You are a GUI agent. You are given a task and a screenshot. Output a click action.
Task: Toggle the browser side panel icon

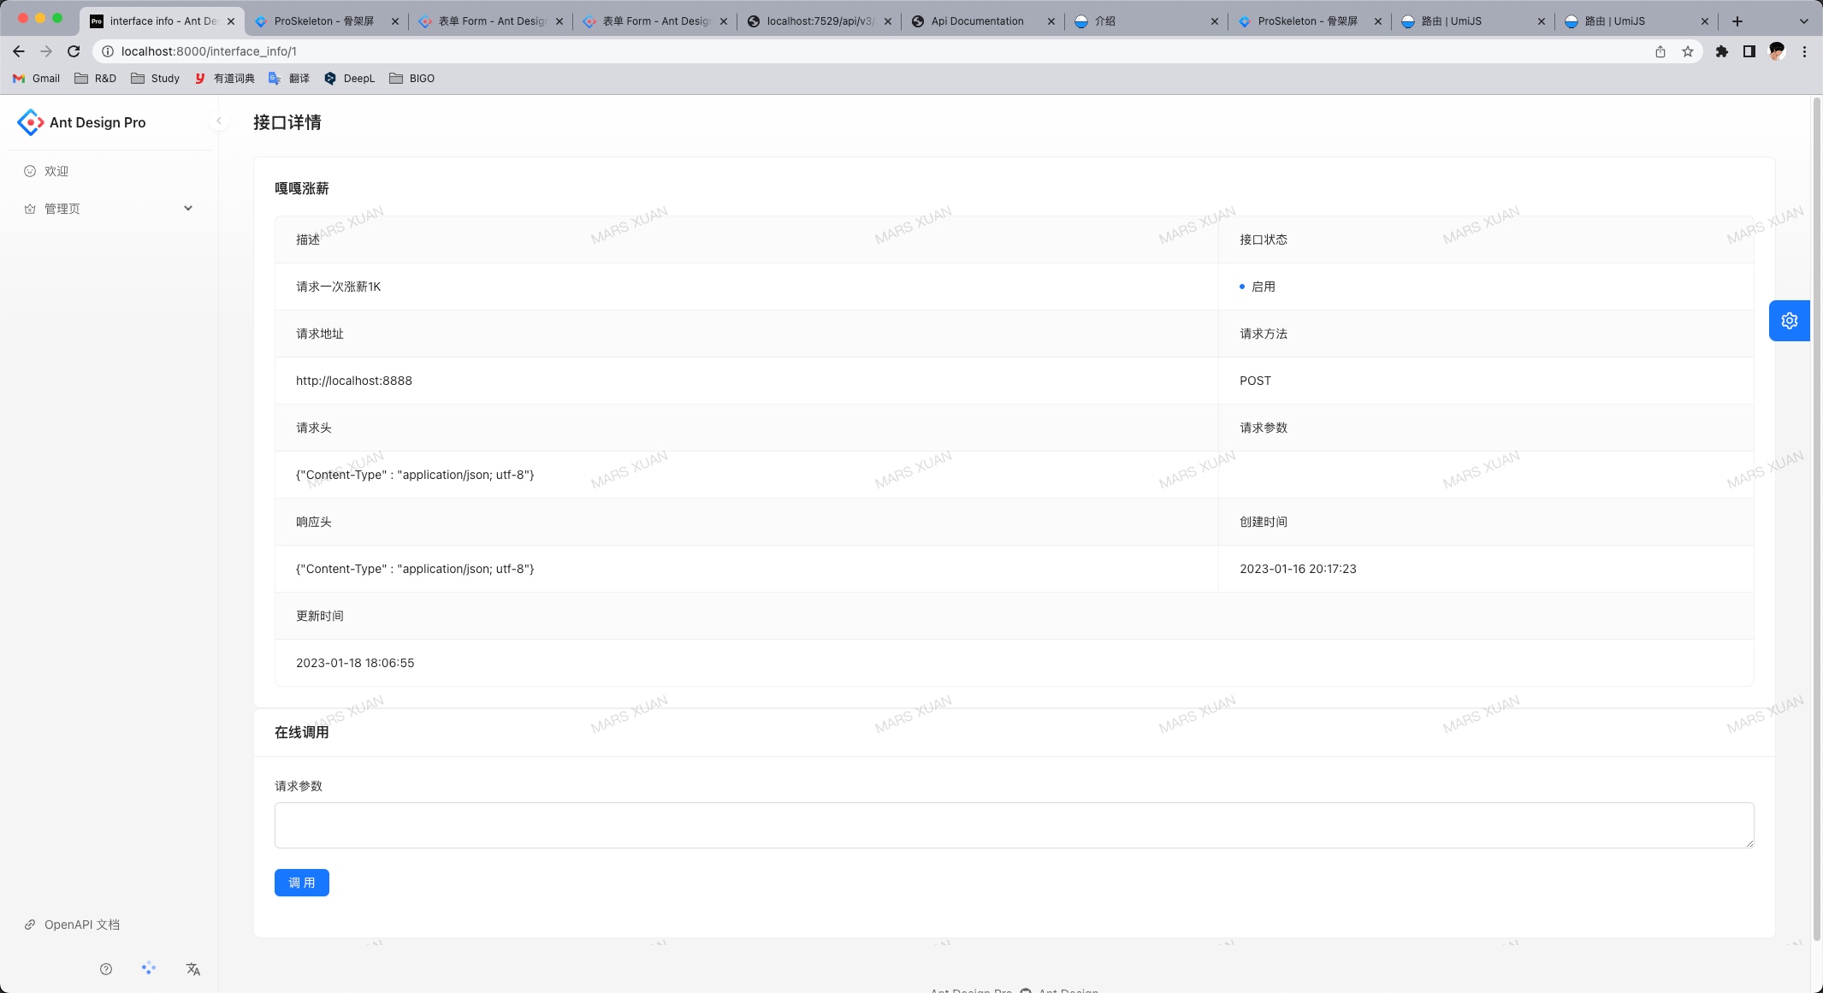click(1749, 51)
